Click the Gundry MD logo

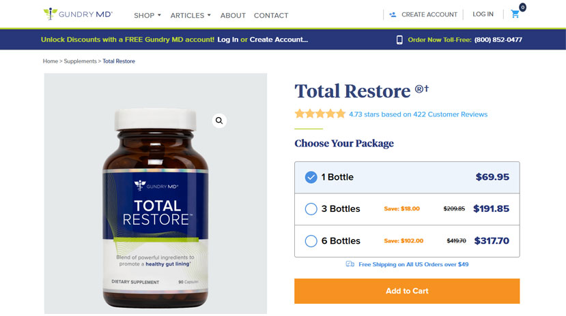point(78,14)
